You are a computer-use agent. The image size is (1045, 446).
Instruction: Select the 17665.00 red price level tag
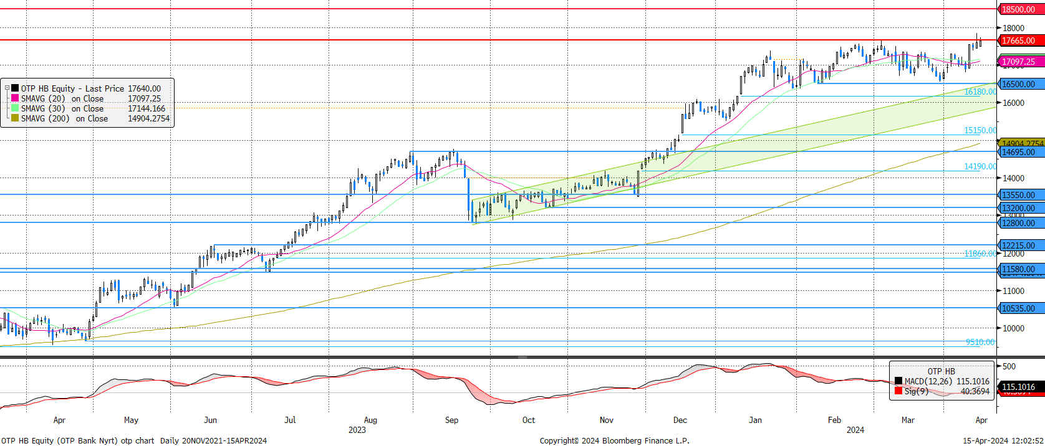[1021, 40]
